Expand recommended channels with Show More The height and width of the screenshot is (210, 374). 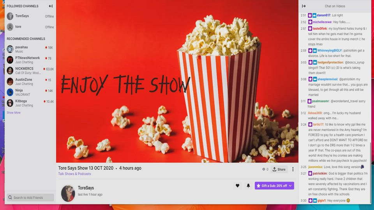(14, 113)
